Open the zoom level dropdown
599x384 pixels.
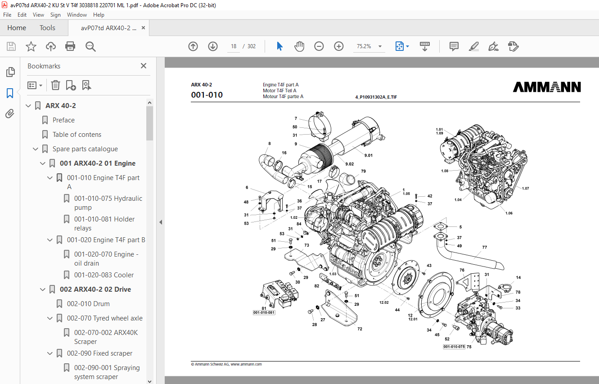(x=380, y=46)
